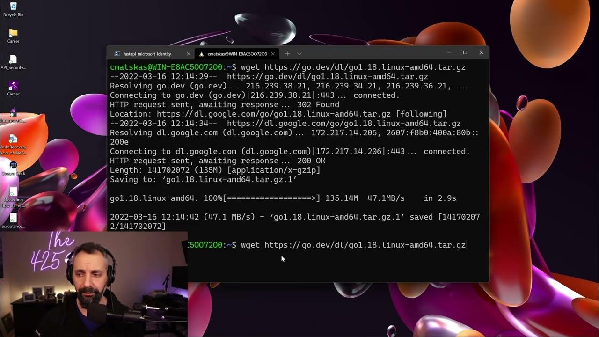Open a new terminal tab with plus
The height and width of the screenshot is (337, 599).
point(287,53)
